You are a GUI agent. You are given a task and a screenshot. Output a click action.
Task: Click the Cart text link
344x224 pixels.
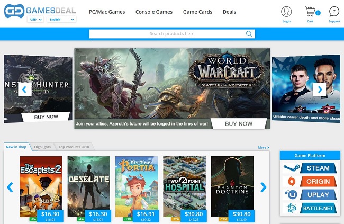pyautogui.click(x=310, y=21)
